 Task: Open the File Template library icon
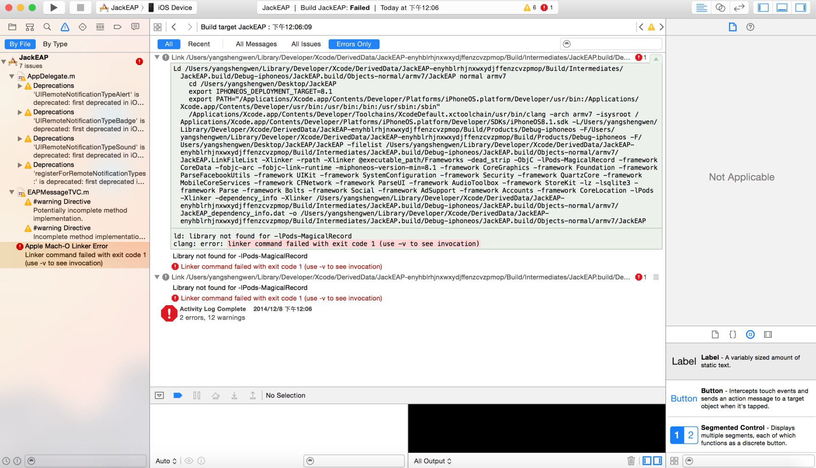715,335
